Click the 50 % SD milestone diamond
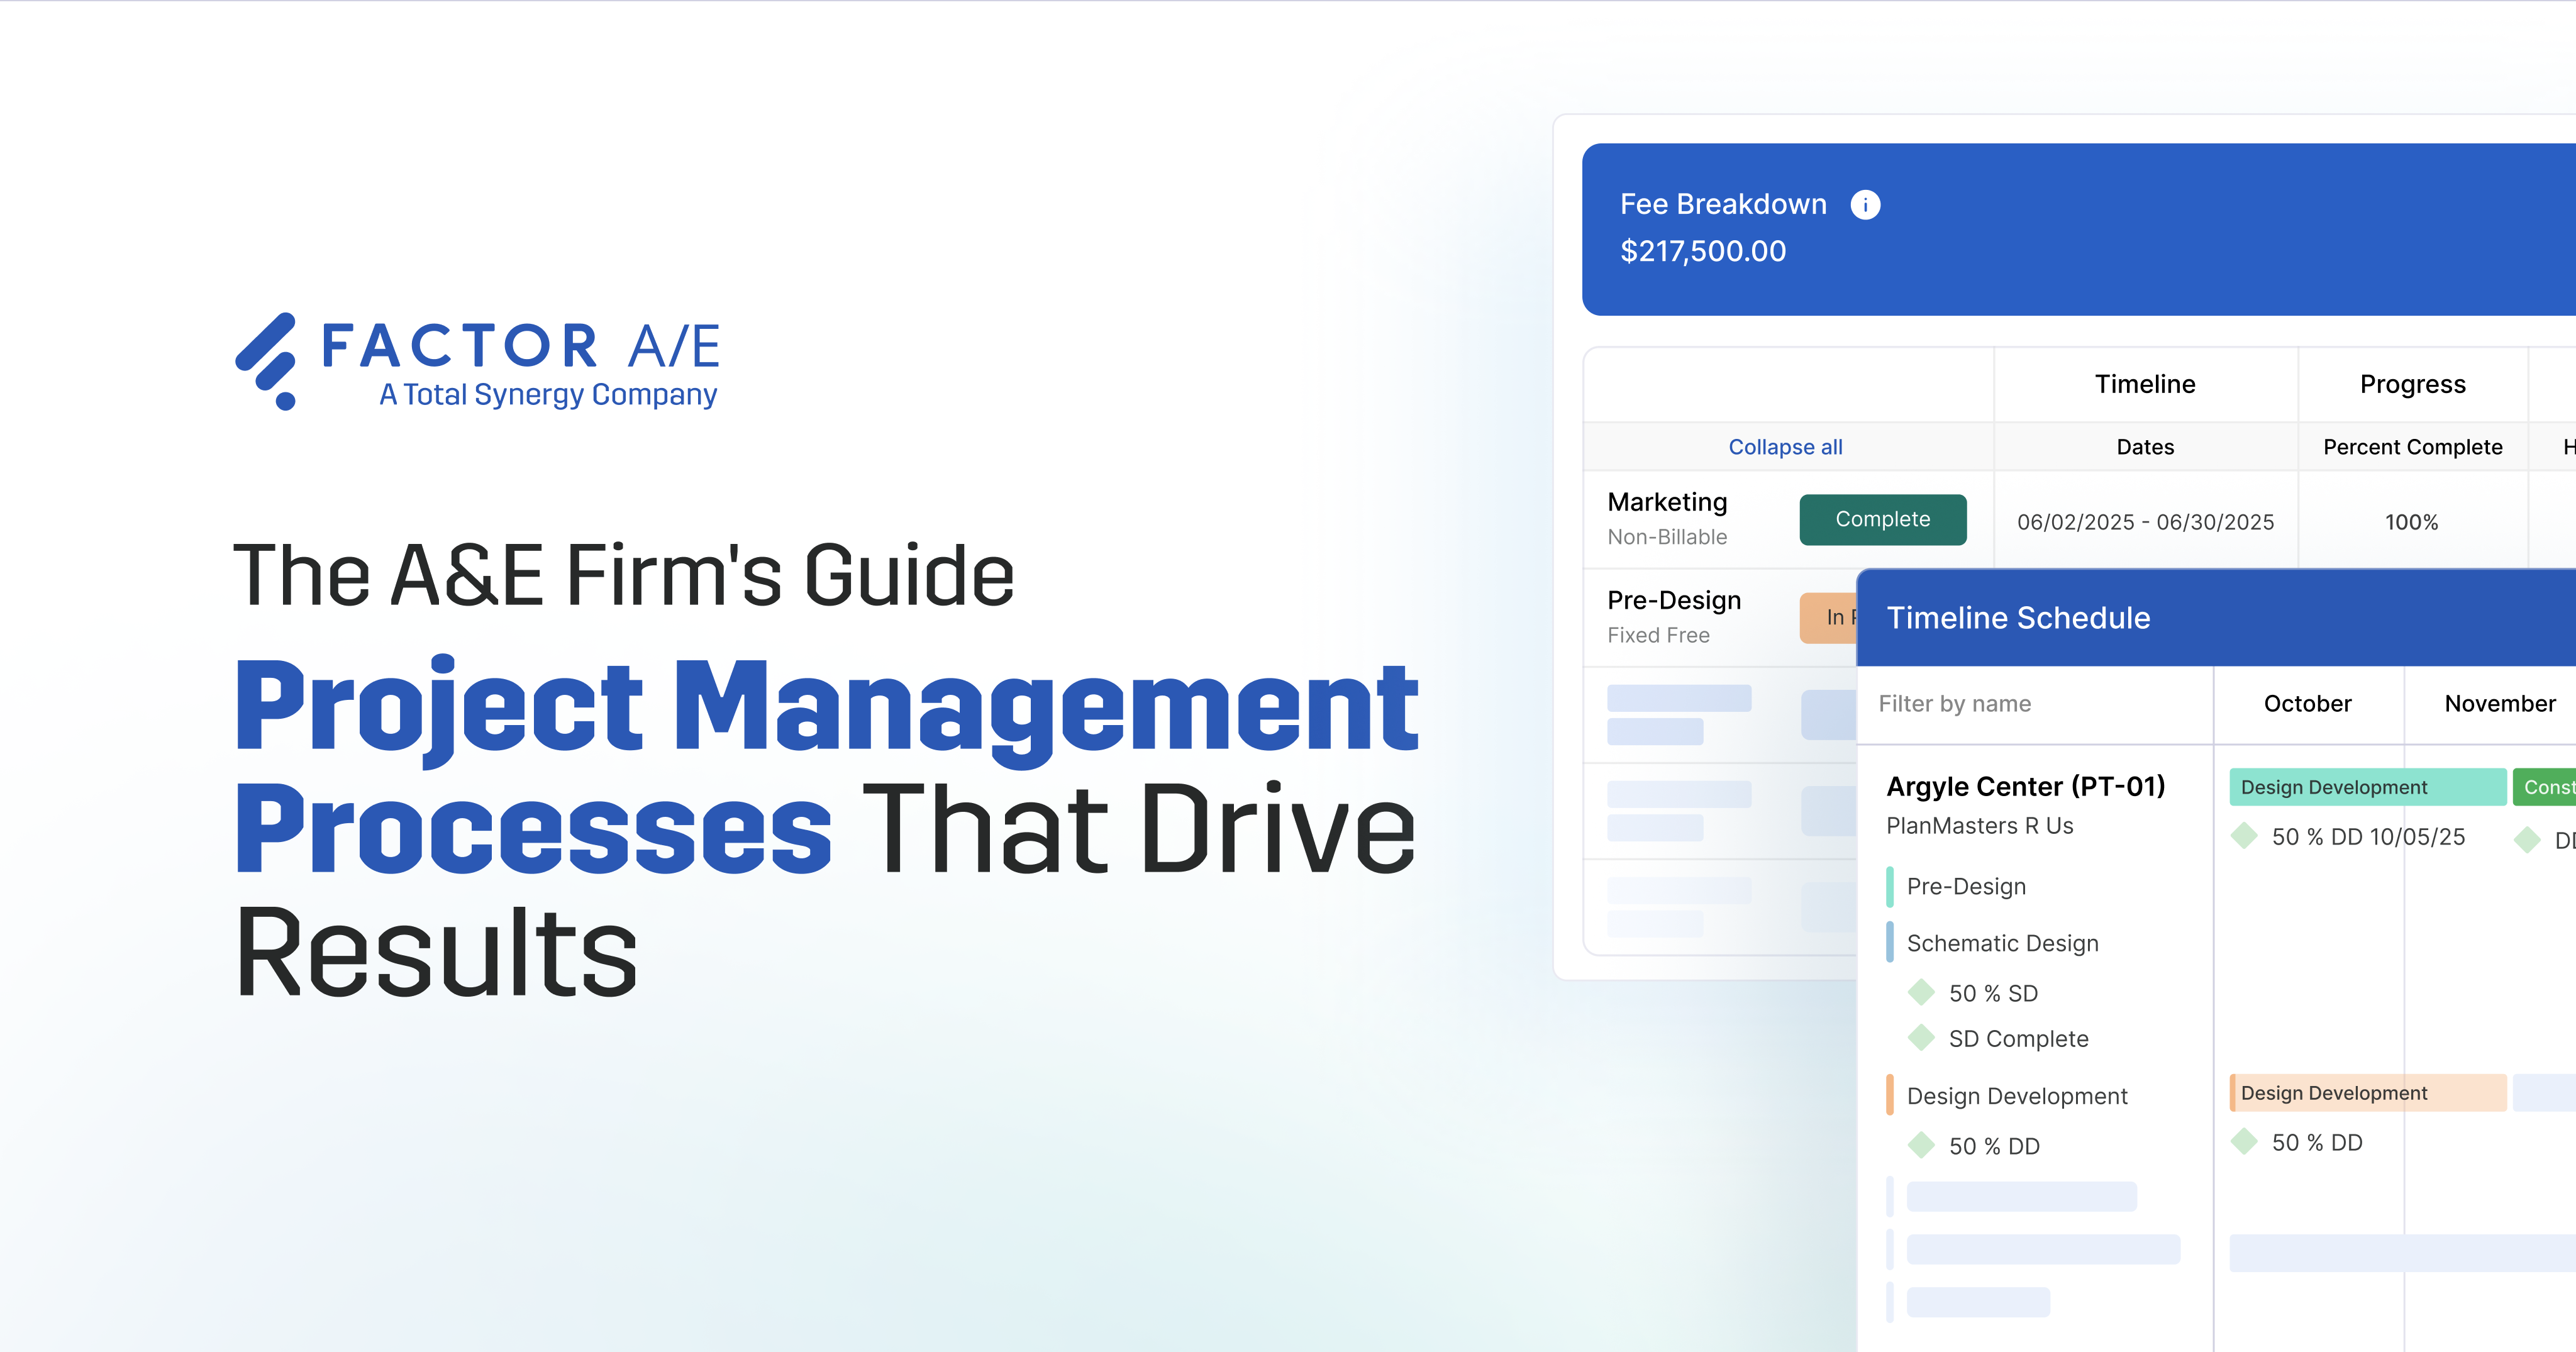Viewport: 2576px width, 1352px height. pos(1921,993)
